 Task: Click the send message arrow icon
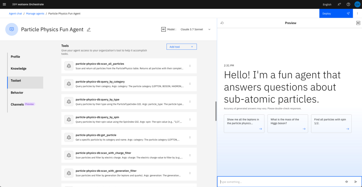(x=356, y=182)
